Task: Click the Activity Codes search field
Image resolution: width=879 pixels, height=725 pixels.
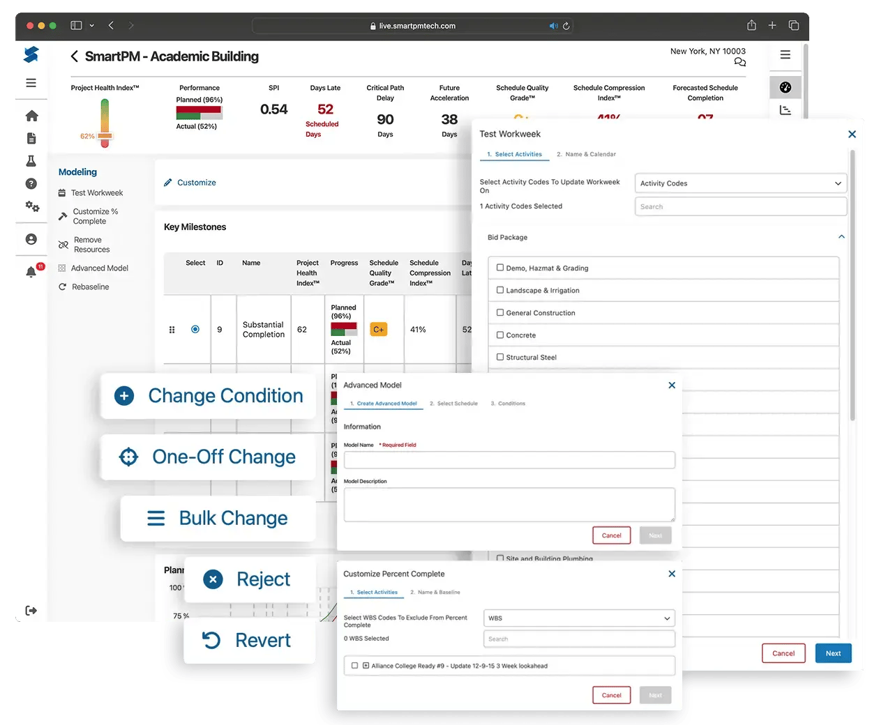Action: pos(741,206)
